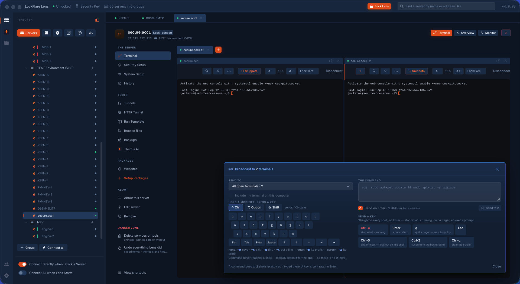Viewport: 520px width, 284px height.
Task: Click plus icon in secure.acc1 · 2 toolbar
Action: click(x=360, y=71)
